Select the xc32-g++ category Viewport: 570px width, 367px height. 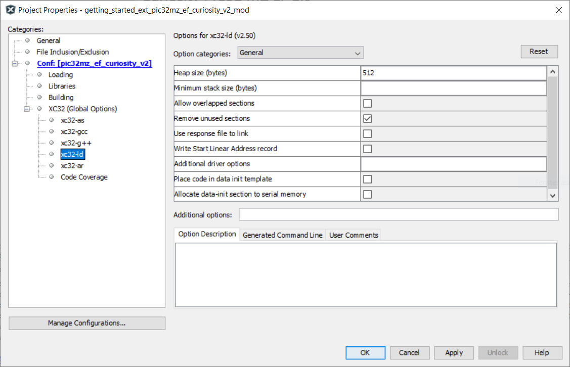(x=76, y=143)
